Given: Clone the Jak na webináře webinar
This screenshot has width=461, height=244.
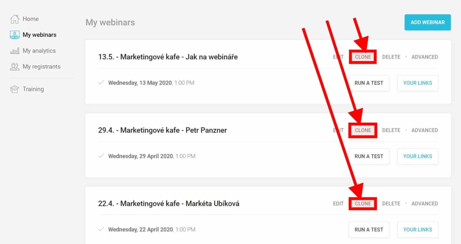Looking at the screenshot, I should tap(363, 57).
